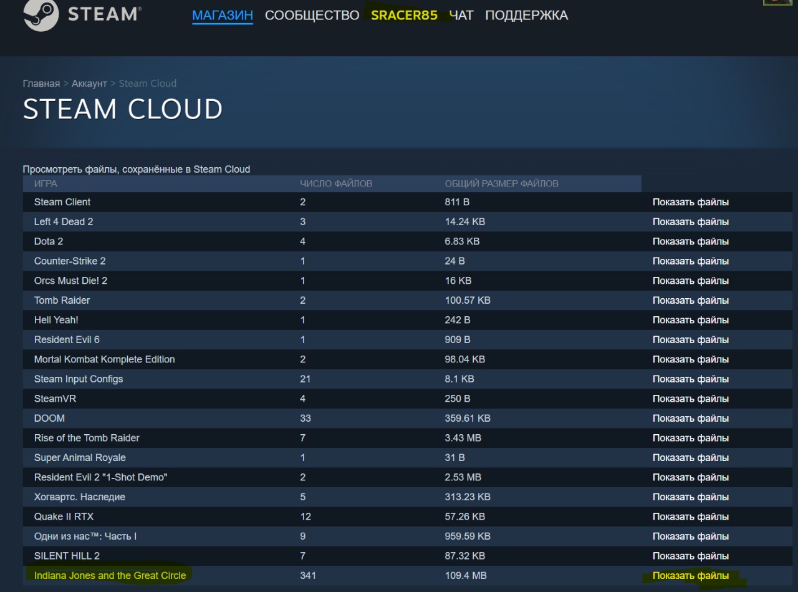
Task: Show files for Counter-Strike 2
Action: pyautogui.click(x=691, y=261)
